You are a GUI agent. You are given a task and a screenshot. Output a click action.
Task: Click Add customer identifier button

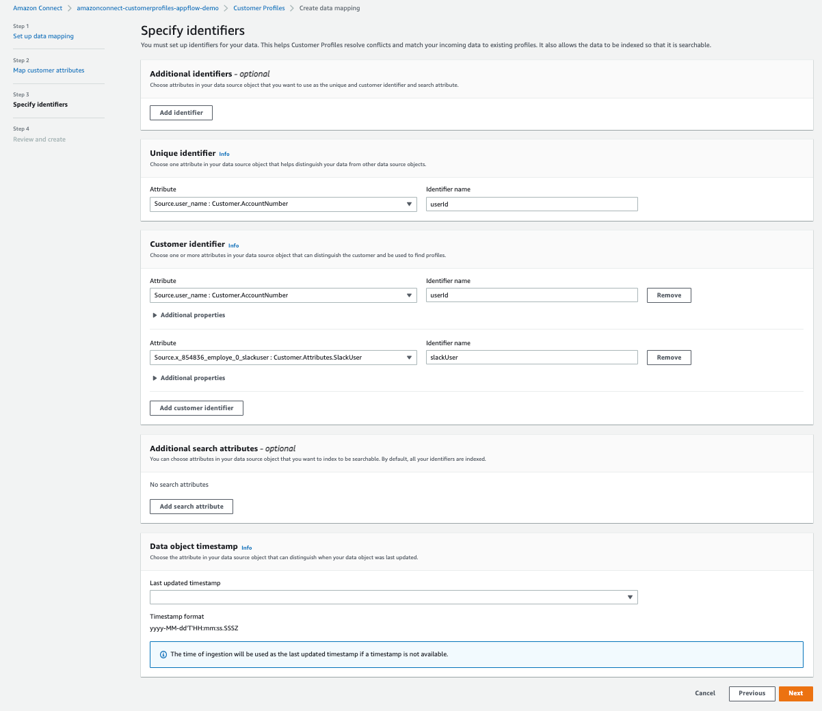(x=196, y=408)
